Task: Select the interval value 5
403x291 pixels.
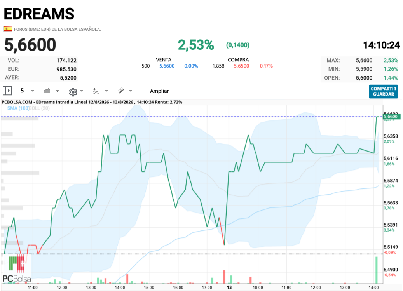Action: pyautogui.click(x=22, y=91)
